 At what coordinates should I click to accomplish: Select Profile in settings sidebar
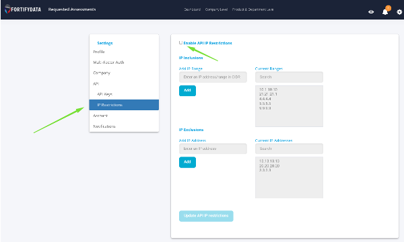pyautogui.click(x=99, y=52)
